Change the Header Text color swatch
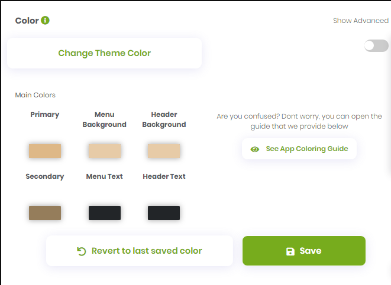The width and height of the screenshot is (391, 285). click(164, 213)
